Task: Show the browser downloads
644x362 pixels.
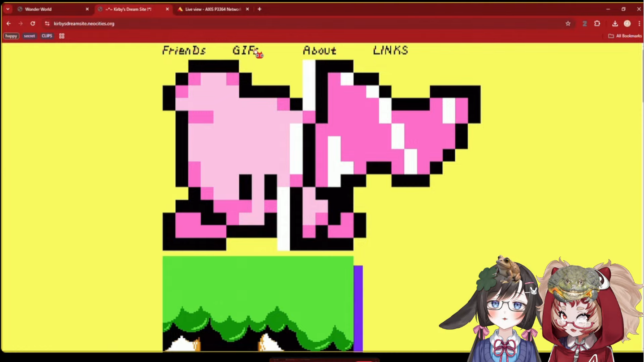Action: [615, 24]
